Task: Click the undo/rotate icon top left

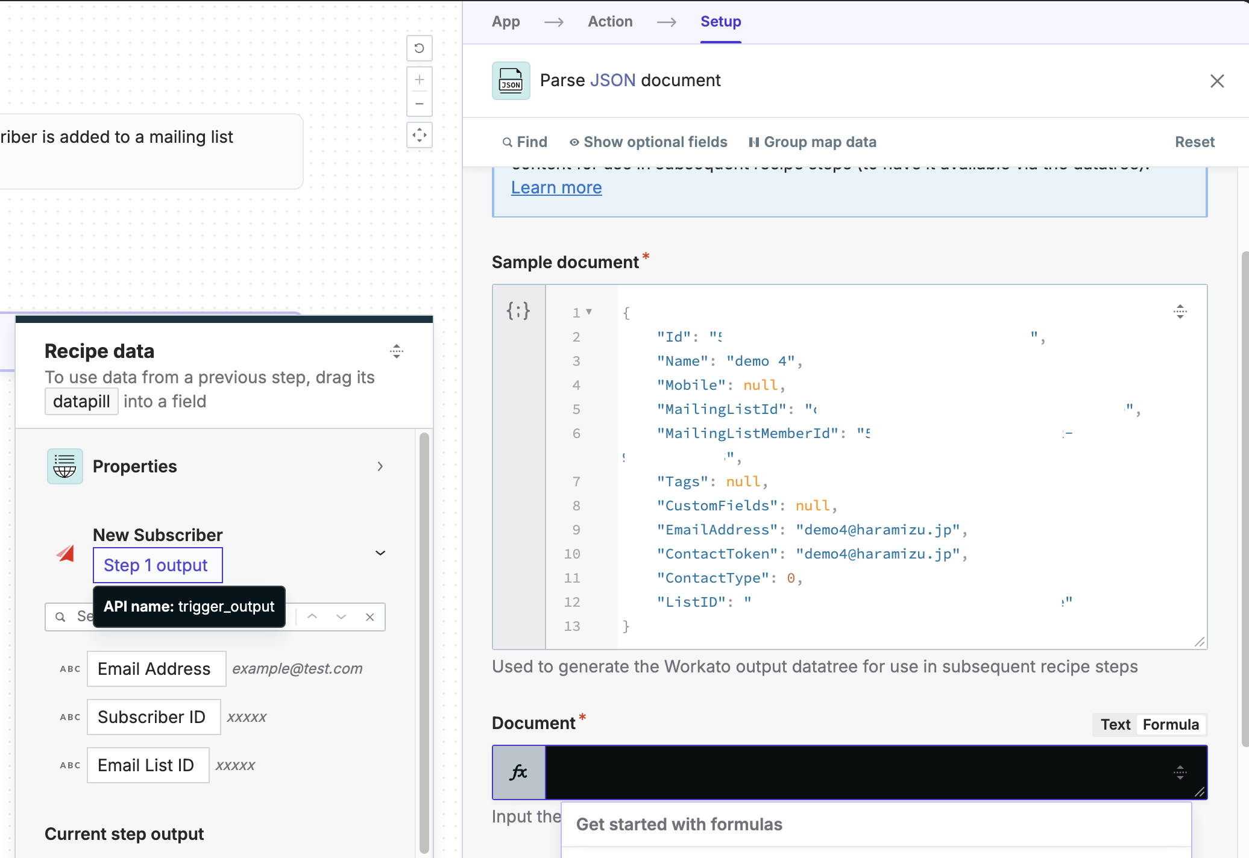Action: point(420,48)
